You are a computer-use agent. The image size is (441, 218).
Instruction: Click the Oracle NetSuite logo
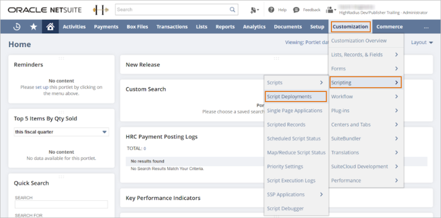tap(45, 10)
